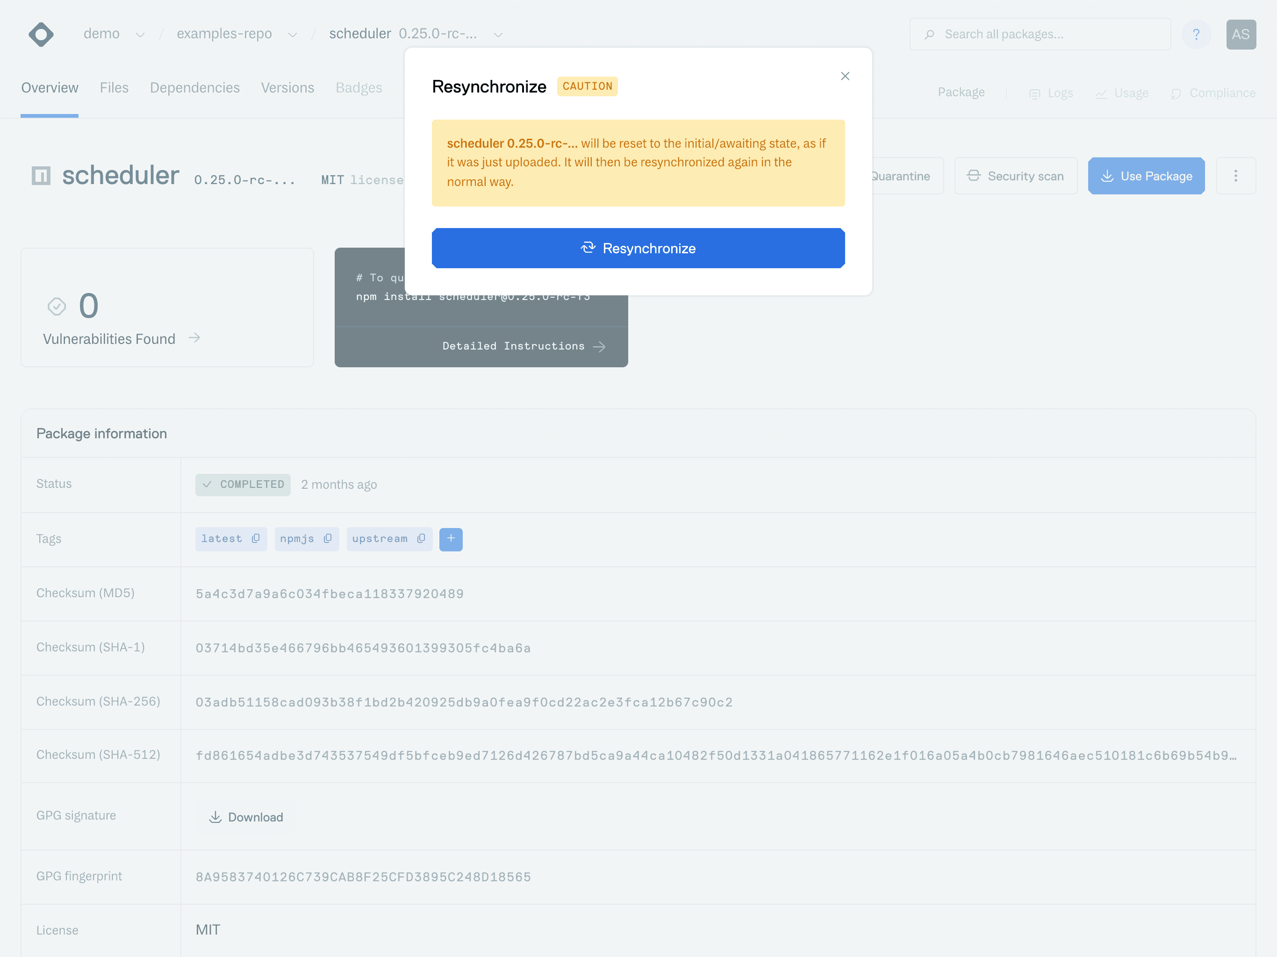Expand the scheduler version dropdown chevron
Image resolution: width=1277 pixels, height=957 pixels.
pyautogui.click(x=498, y=35)
